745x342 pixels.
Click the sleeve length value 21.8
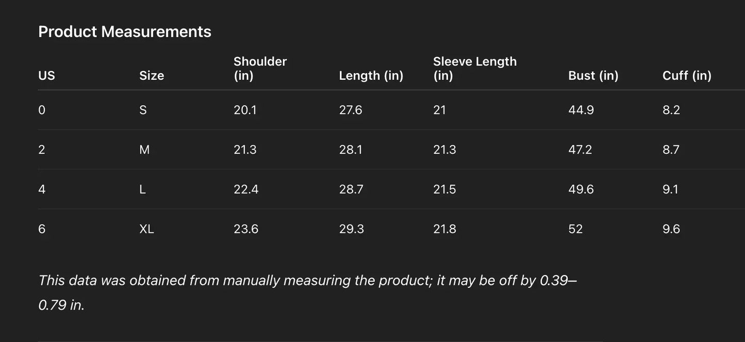point(444,229)
